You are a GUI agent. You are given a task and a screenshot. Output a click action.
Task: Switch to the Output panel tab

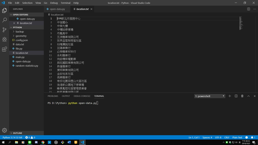[x=66, y=96]
